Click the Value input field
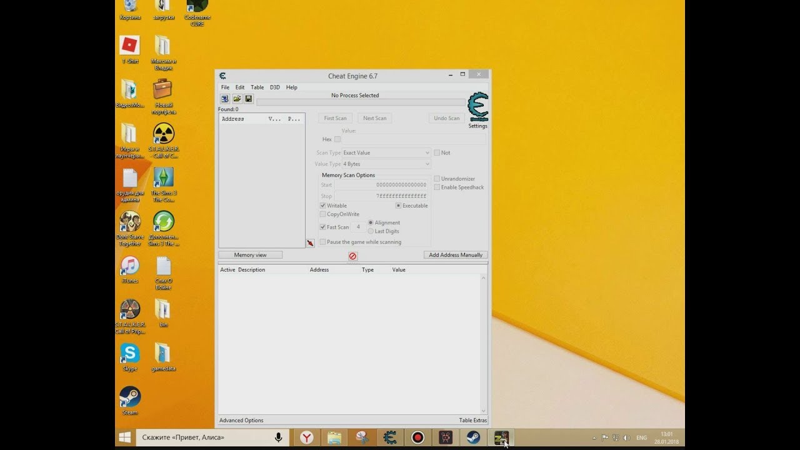Screen dimensions: 800x450 (414, 139)
